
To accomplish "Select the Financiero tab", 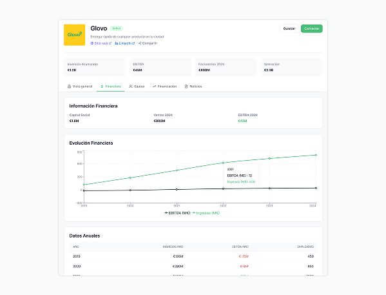I will [x=111, y=86].
